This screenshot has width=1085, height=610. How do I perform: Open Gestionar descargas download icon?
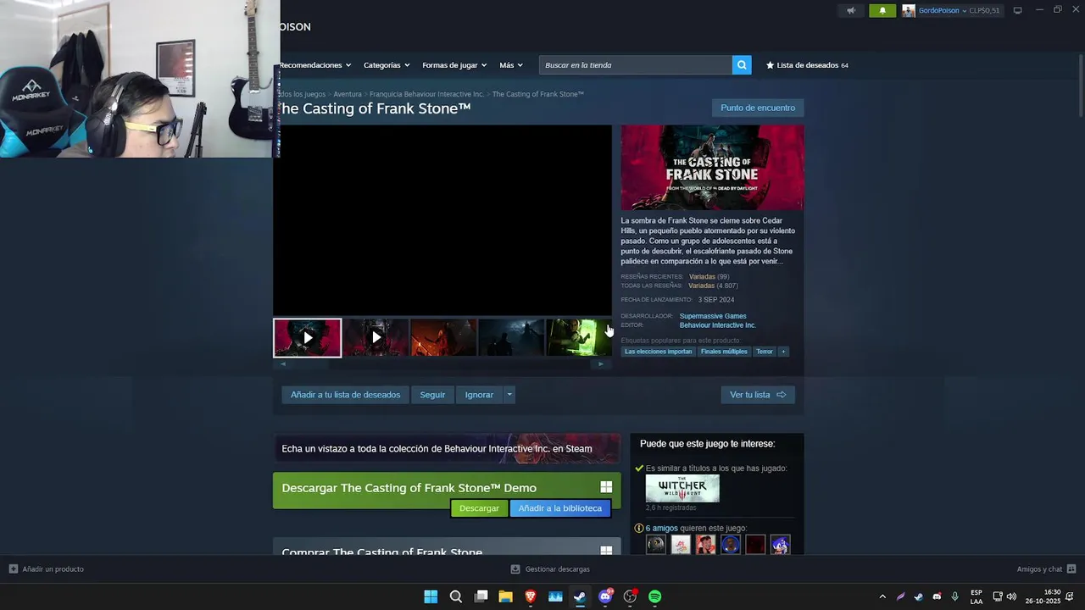[x=515, y=569]
